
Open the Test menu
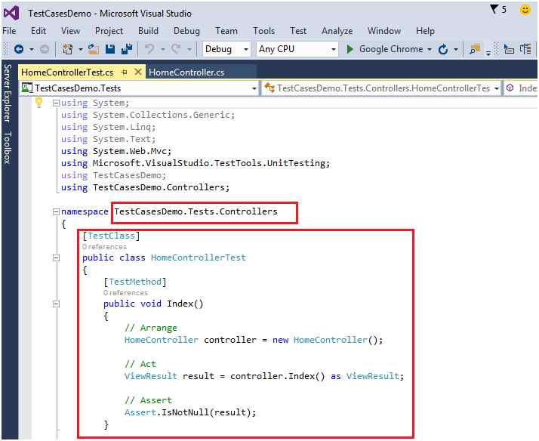pos(298,31)
